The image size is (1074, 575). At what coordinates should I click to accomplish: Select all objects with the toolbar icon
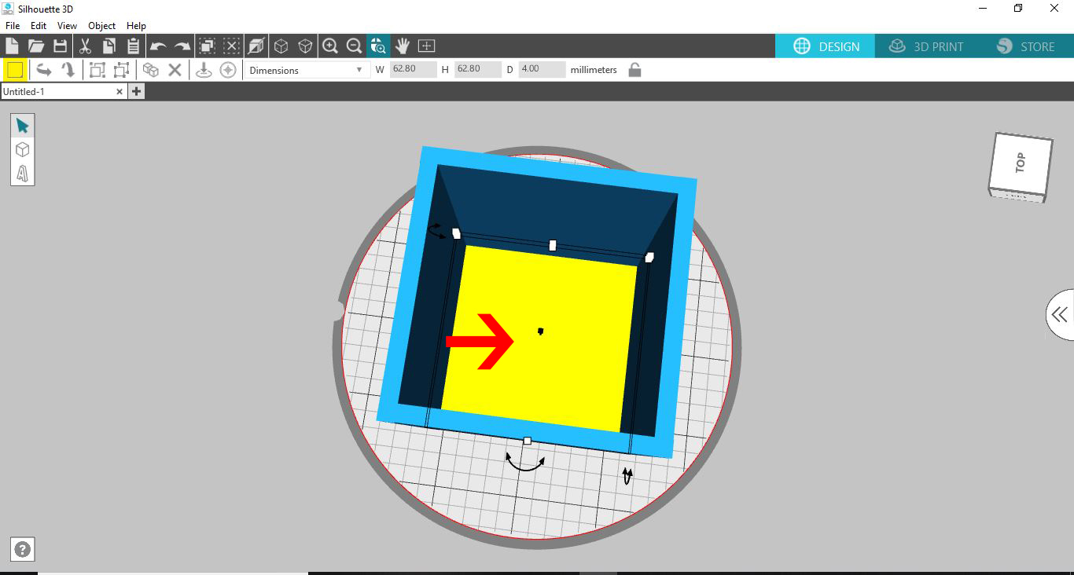tap(208, 46)
